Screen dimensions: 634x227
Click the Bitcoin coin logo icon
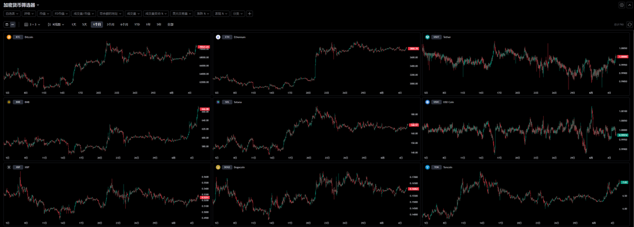pos(8,37)
